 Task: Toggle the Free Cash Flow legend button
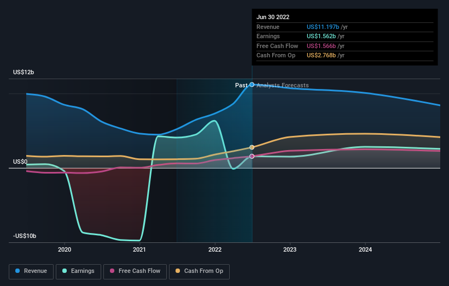(x=135, y=271)
